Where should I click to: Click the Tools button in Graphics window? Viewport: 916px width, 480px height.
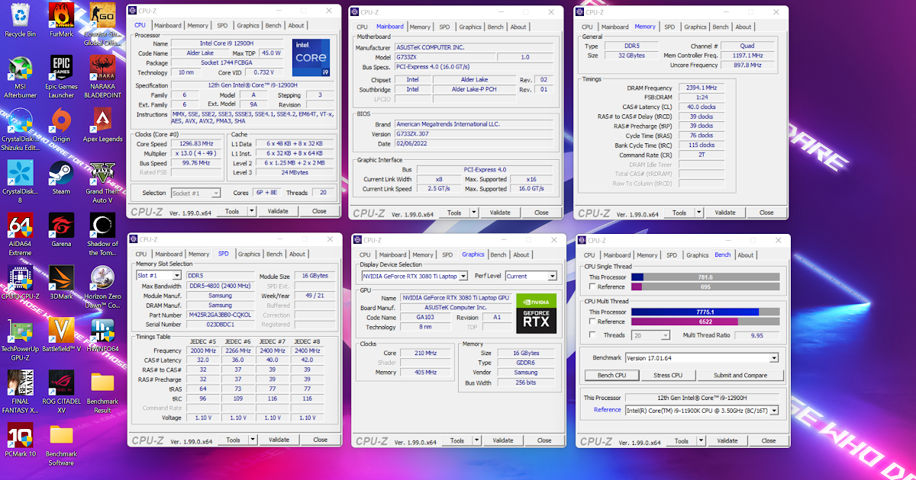[x=457, y=440]
